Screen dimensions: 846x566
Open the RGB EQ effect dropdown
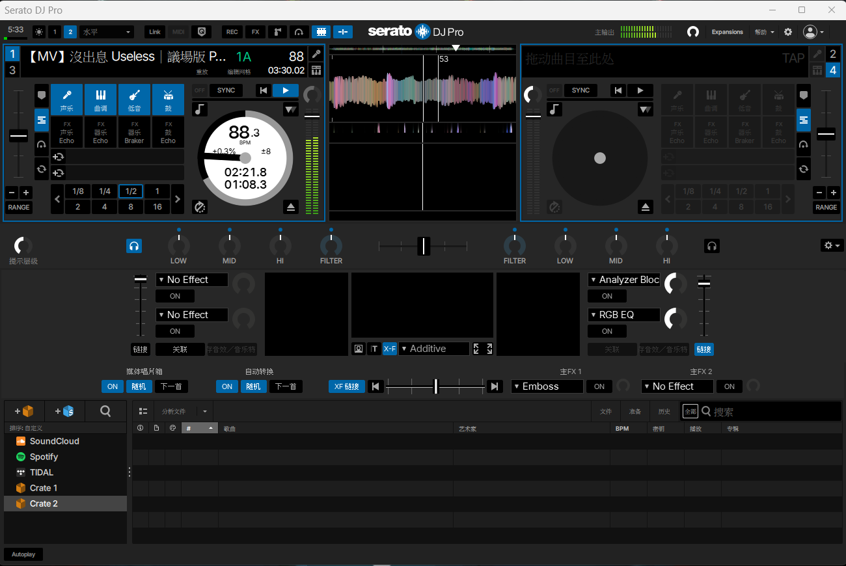(x=623, y=315)
